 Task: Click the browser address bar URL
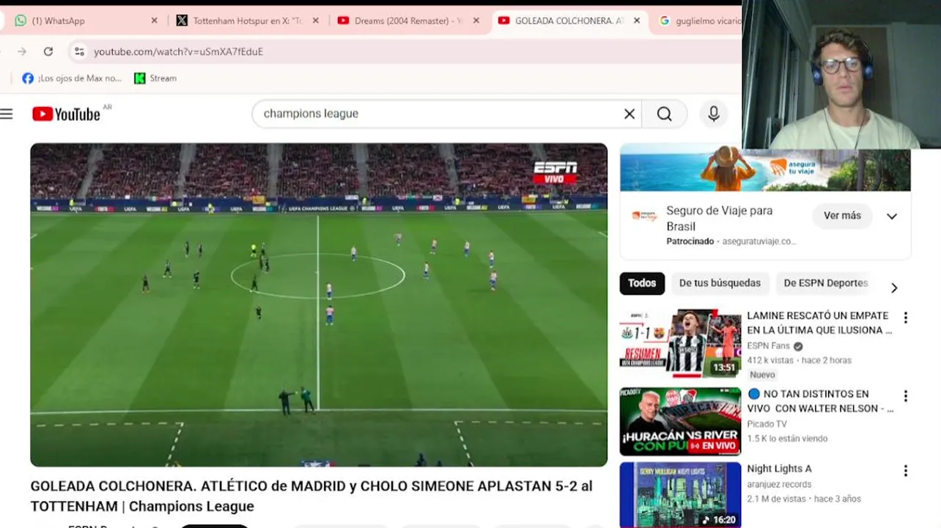(x=178, y=51)
